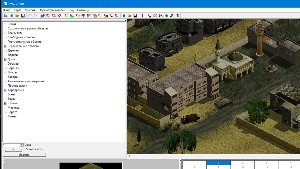Click the undo arrow icon
The image size is (300, 169).
click(x=30, y=16)
